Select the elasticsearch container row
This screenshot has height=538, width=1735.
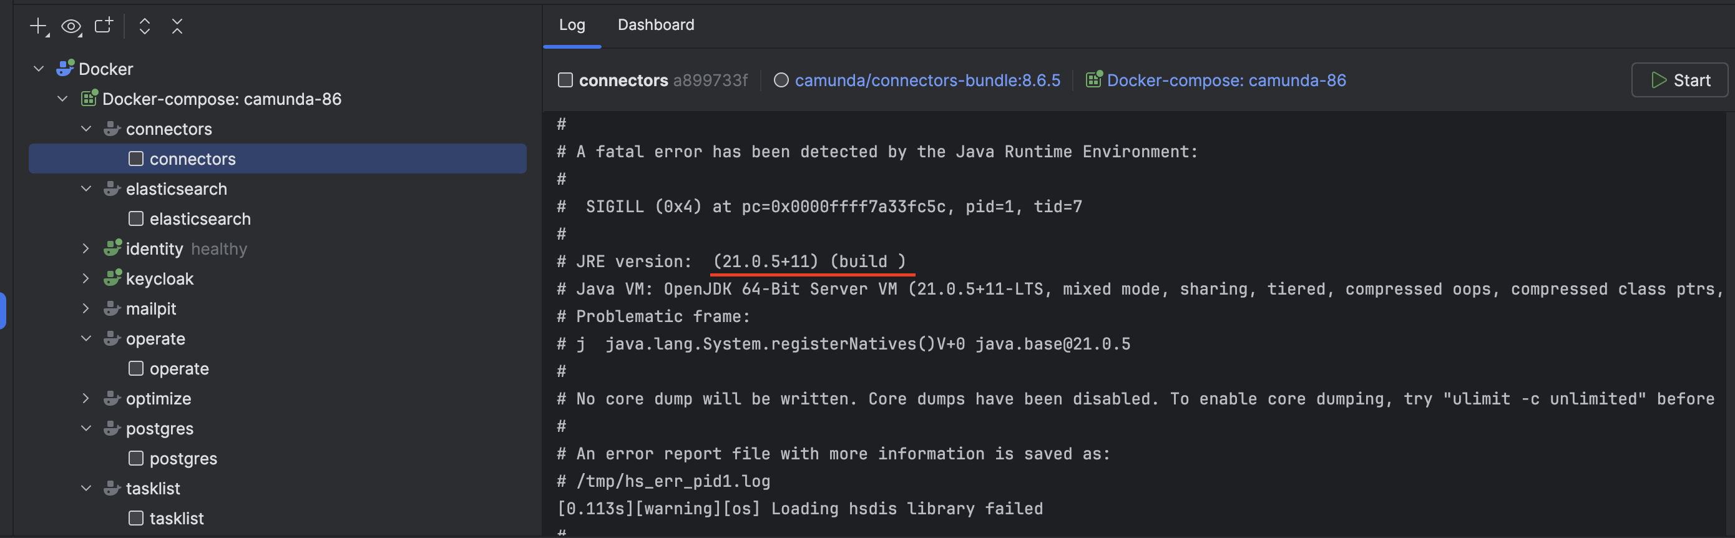point(278,219)
